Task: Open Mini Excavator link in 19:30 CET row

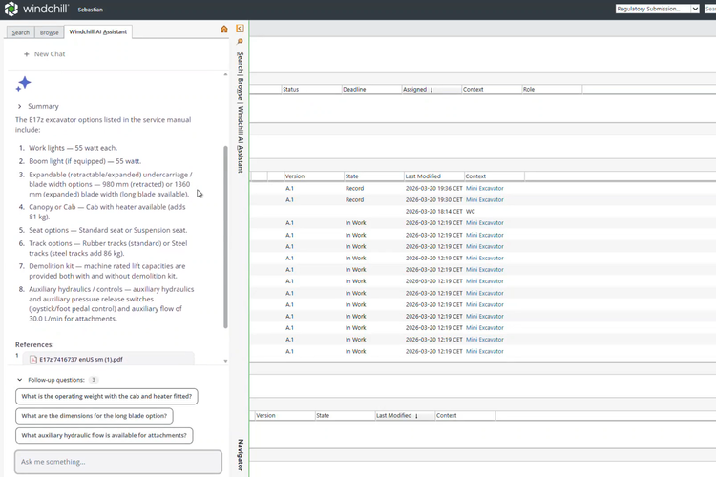Action: (484, 200)
